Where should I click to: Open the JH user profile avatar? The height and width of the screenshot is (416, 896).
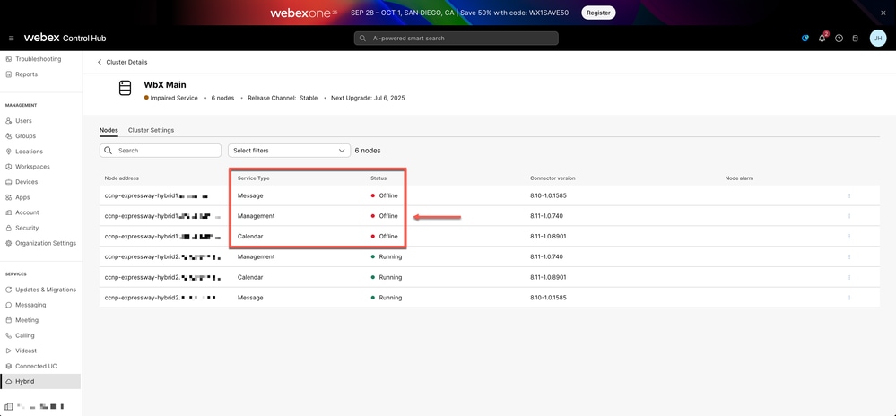click(878, 39)
